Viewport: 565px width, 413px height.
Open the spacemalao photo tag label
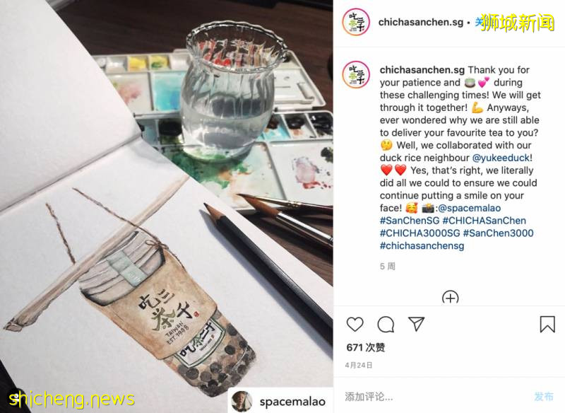tap(292, 402)
